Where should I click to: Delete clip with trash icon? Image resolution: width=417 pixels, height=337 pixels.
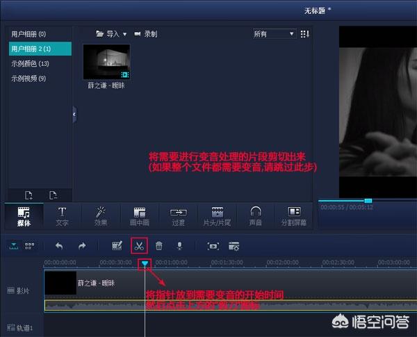coord(159,246)
